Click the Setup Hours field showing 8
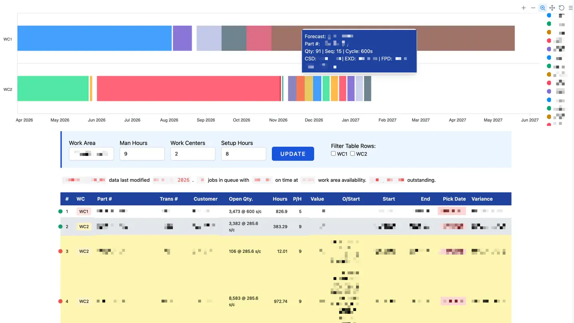This screenshot has width=574, height=323. (x=244, y=154)
